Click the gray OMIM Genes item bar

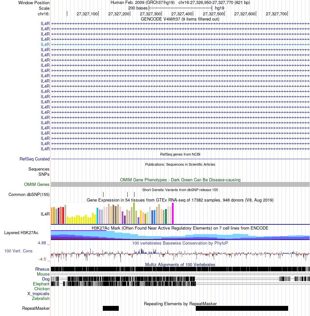180,184
